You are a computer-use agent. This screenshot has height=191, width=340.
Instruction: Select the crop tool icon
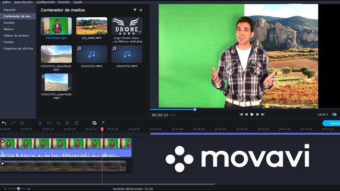point(59,123)
